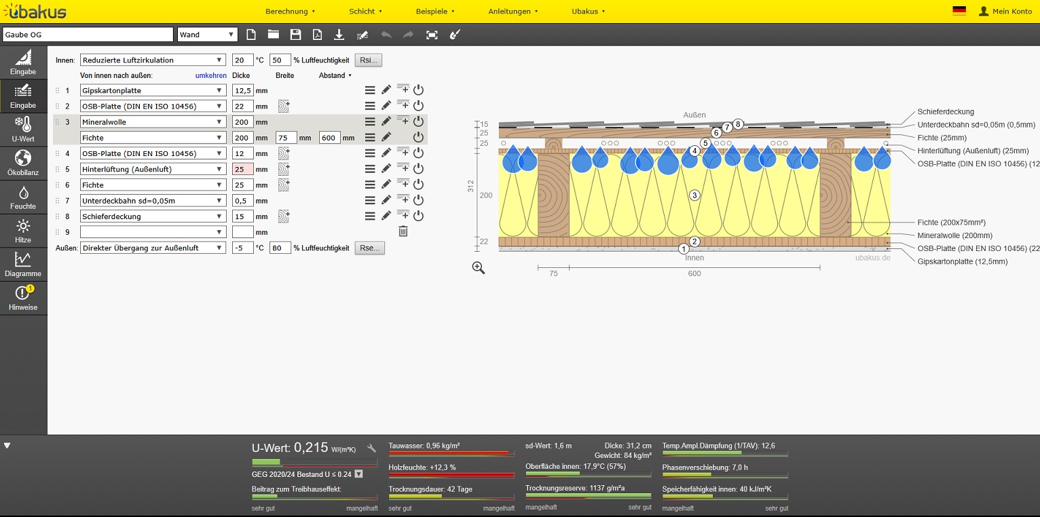The image size is (1040, 517).
Task: Open the Hitze sun panel
Action: pyautogui.click(x=23, y=231)
